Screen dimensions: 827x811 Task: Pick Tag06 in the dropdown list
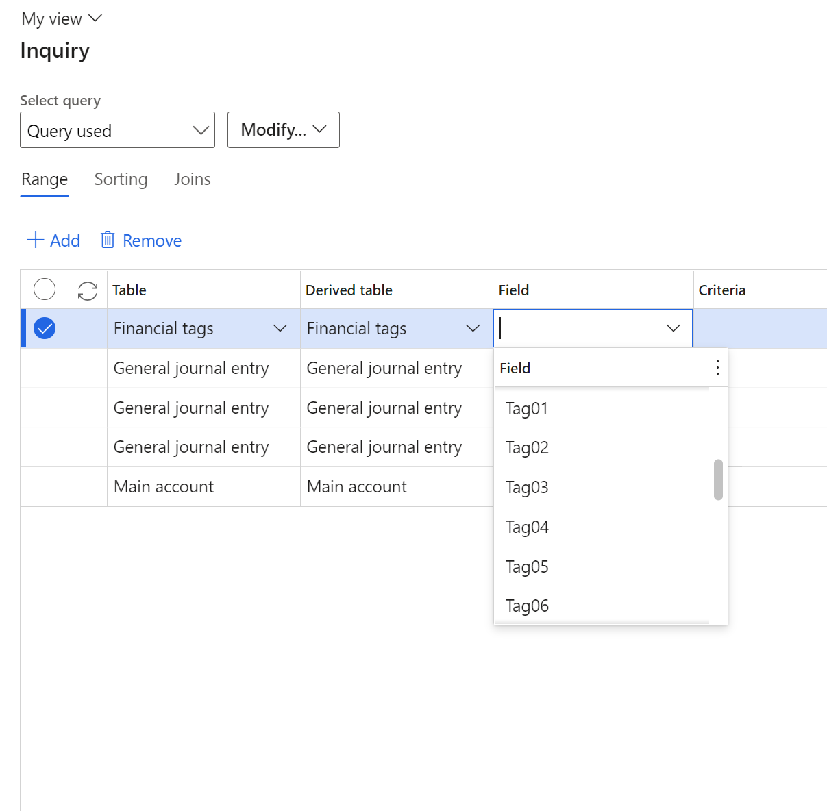pyautogui.click(x=527, y=606)
